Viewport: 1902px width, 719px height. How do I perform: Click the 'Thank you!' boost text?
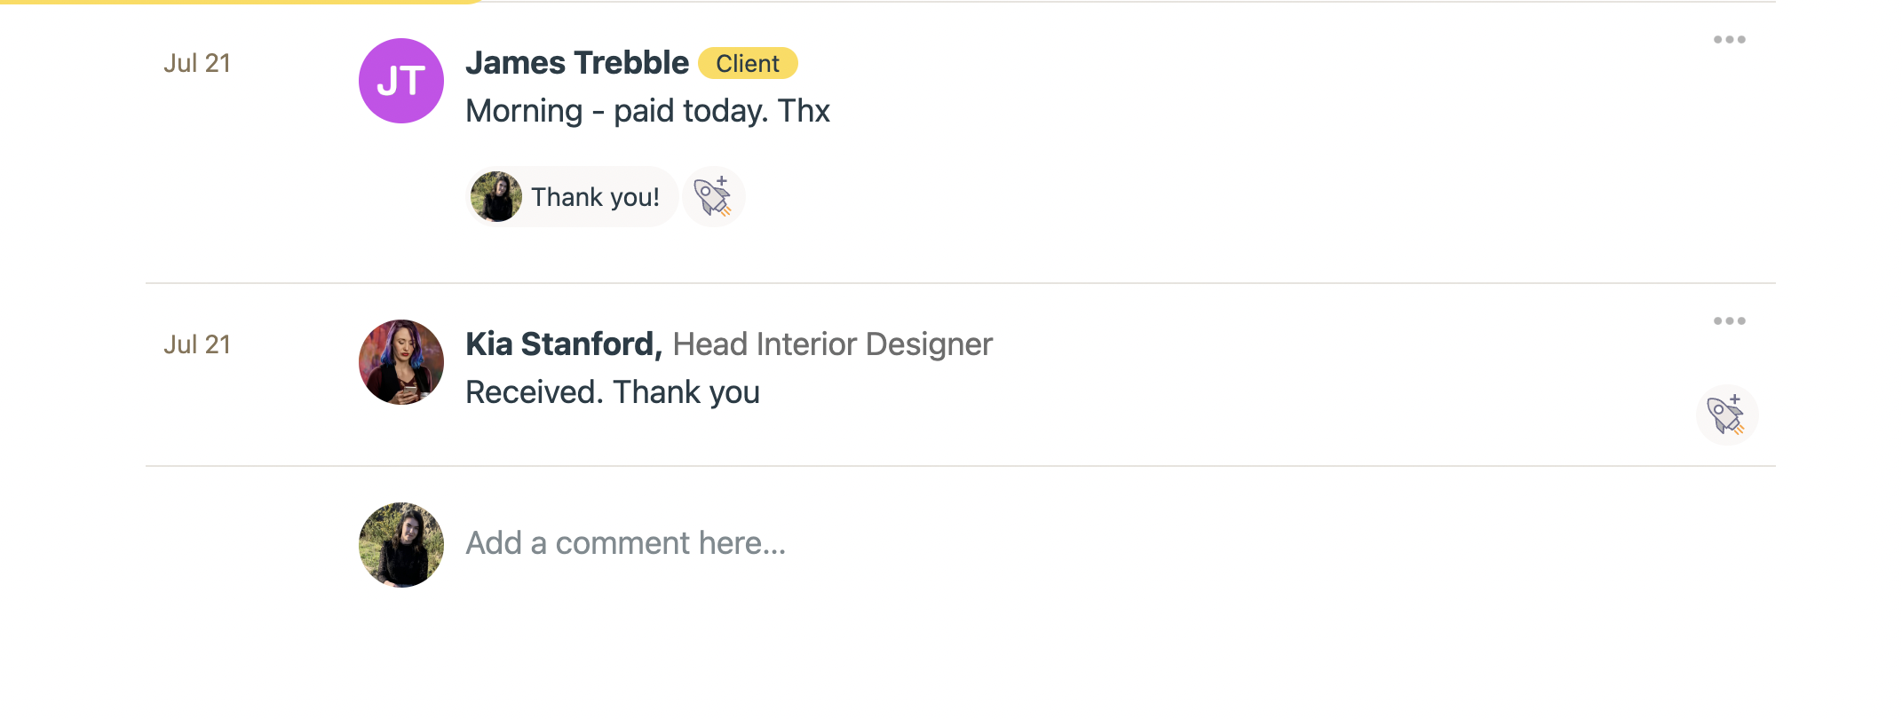(x=595, y=197)
